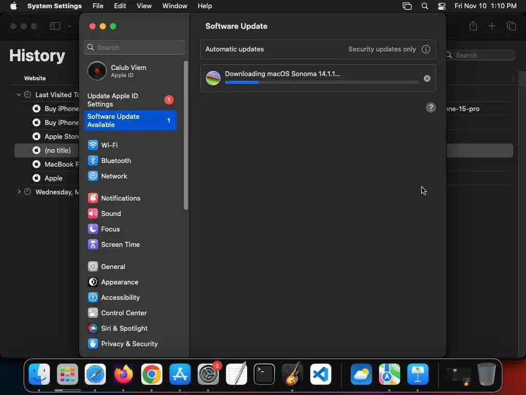The image size is (526, 395).
Task: Open the Trash in the Dock
Action: (x=486, y=374)
